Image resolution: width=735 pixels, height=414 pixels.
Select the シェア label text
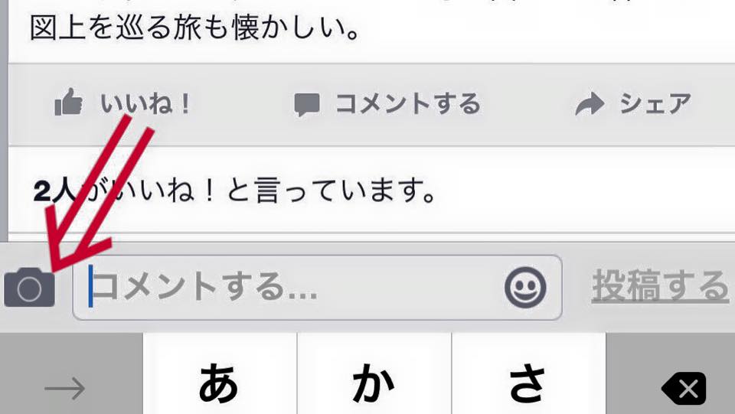point(655,103)
